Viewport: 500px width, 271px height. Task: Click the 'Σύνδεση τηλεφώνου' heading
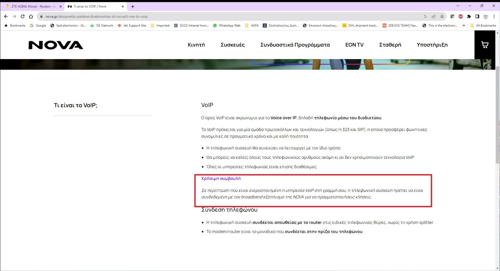(229, 210)
